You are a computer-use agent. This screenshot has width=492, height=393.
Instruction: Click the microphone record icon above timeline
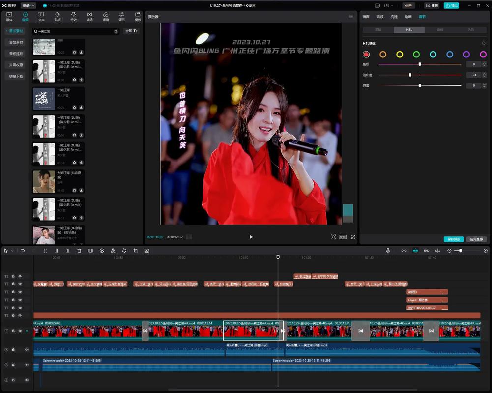[x=388, y=251]
